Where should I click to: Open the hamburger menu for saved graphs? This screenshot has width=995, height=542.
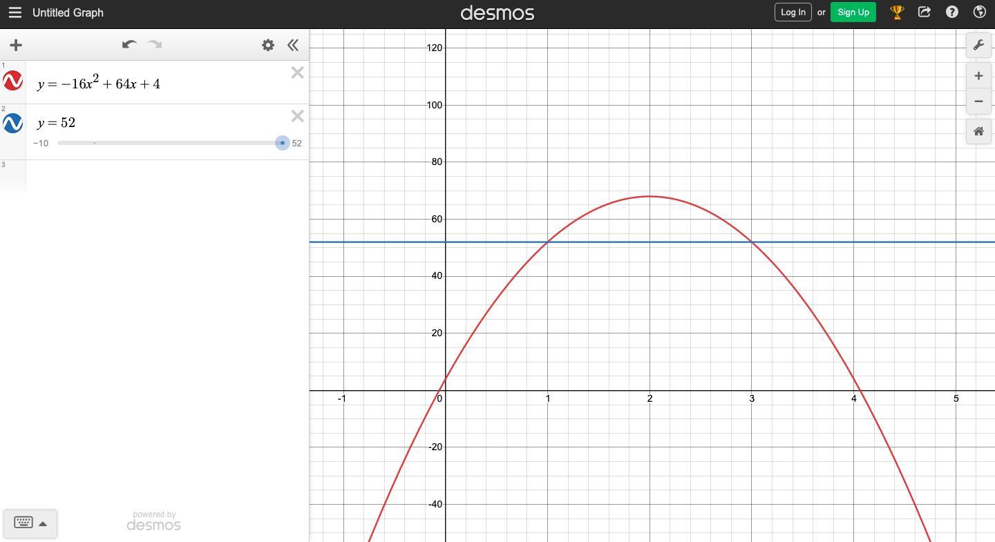(15, 12)
